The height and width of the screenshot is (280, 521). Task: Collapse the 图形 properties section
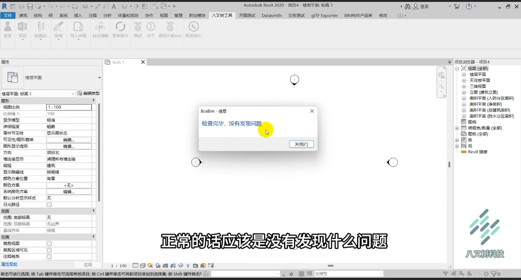click(x=94, y=101)
